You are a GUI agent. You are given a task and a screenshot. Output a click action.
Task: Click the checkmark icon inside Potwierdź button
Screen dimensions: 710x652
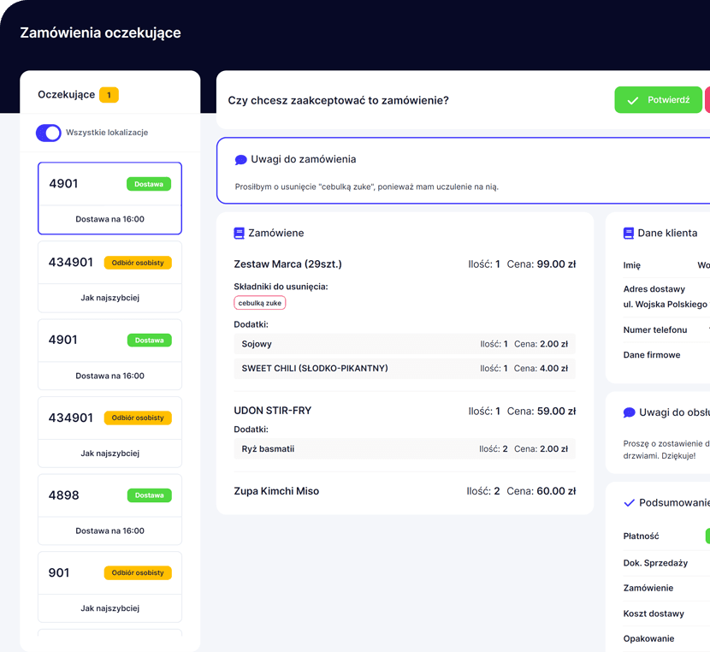click(632, 100)
